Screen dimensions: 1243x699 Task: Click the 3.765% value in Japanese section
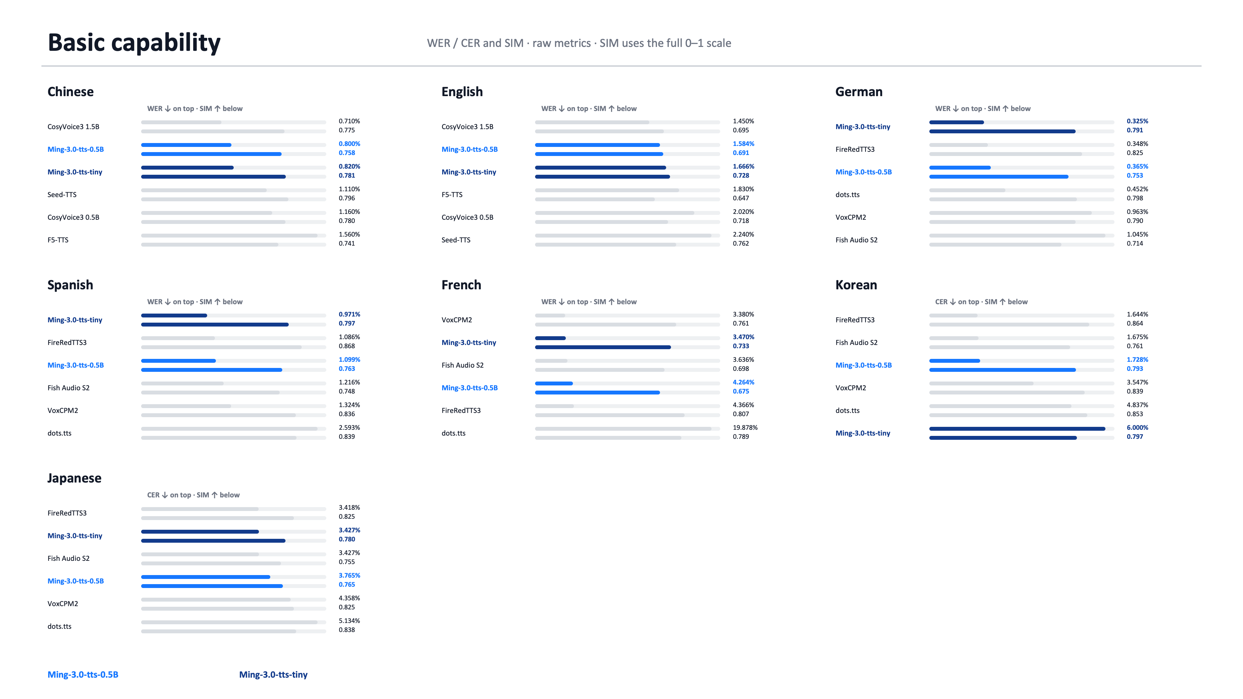(x=349, y=575)
